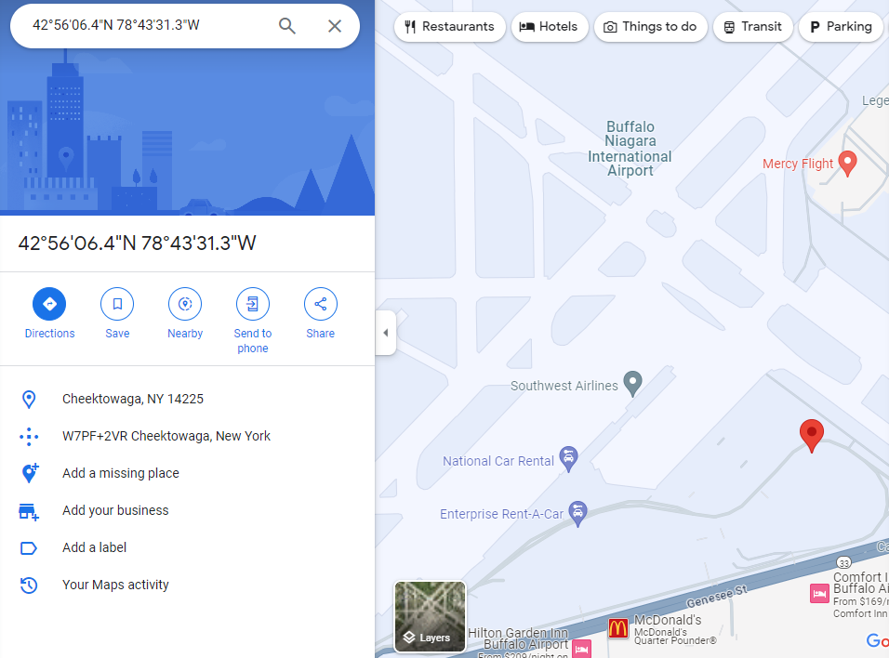Select the Enterprise Rent-A-Car marker

coord(577,513)
